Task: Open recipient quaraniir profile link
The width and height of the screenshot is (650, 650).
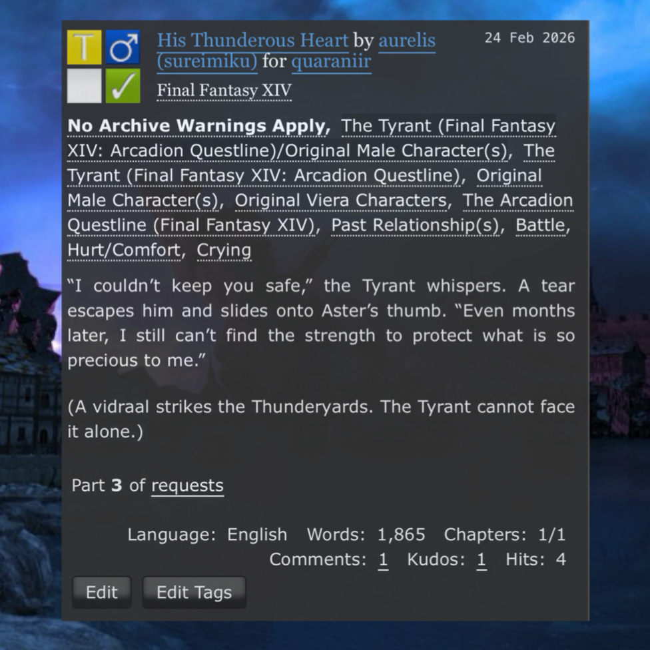Action: coord(331,62)
